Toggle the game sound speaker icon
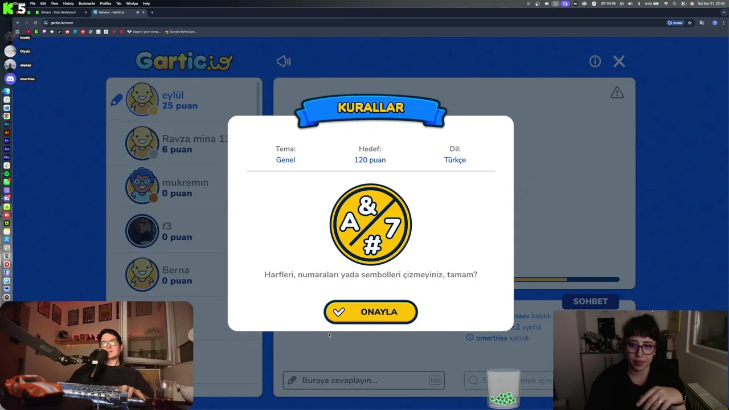The width and height of the screenshot is (729, 410). pos(283,61)
